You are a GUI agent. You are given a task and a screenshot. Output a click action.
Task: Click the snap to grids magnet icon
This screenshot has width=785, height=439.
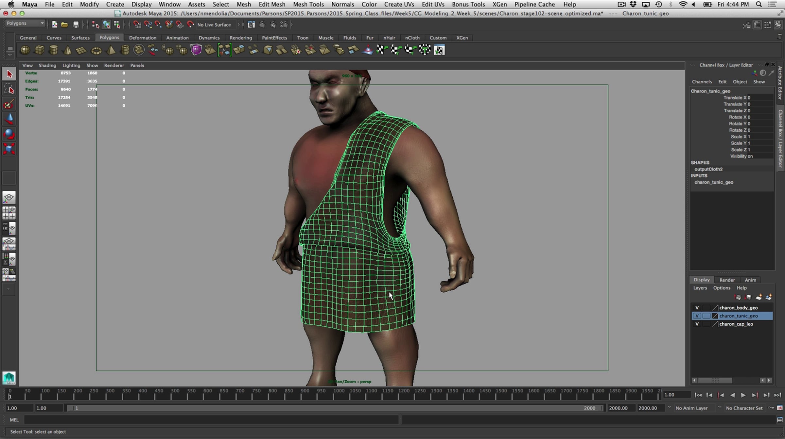(137, 25)
